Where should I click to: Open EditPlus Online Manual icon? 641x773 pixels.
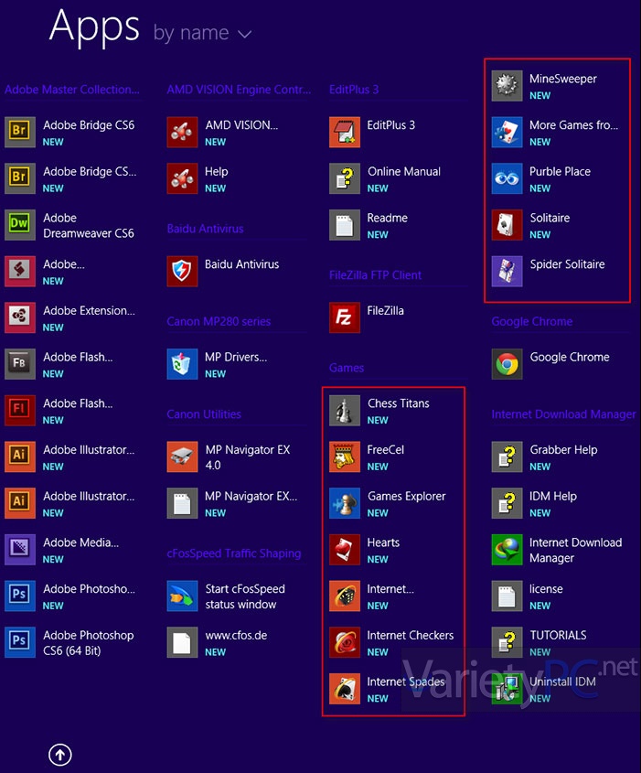coord(345,178)
